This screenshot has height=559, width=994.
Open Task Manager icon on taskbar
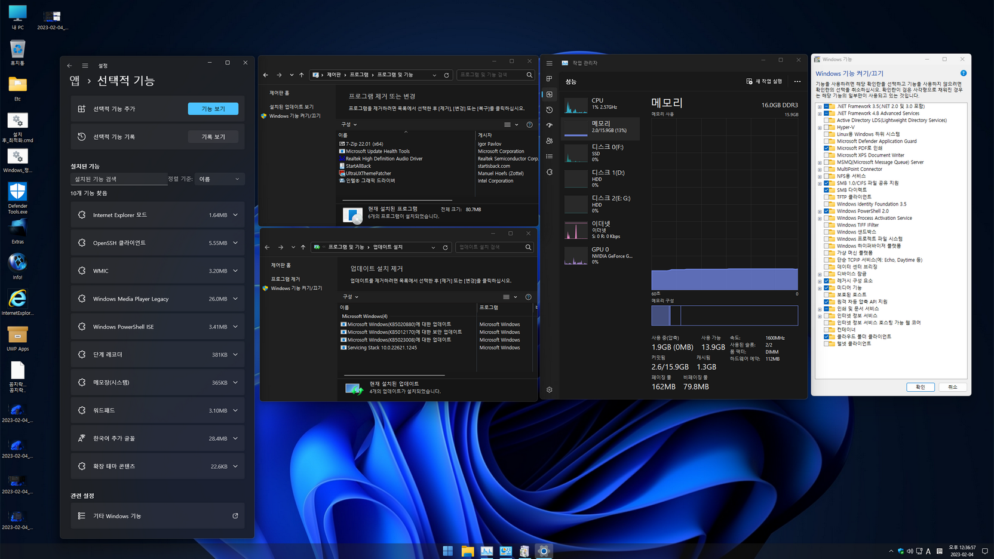[x=486, y=551]
